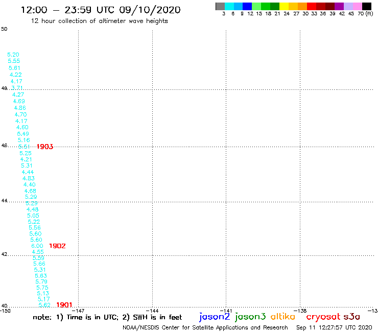
Task: Click the longitude axis label -147
Action: coord(78,311)
